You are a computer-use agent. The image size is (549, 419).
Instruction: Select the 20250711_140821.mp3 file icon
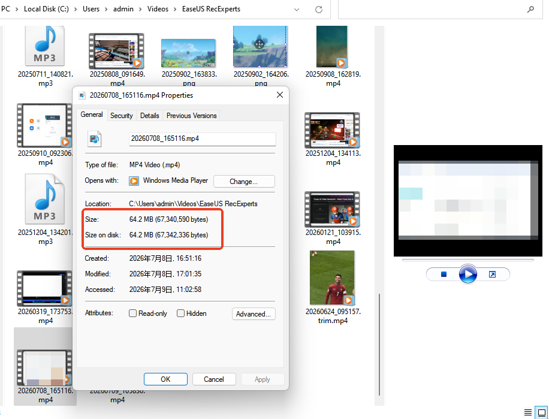45,46
